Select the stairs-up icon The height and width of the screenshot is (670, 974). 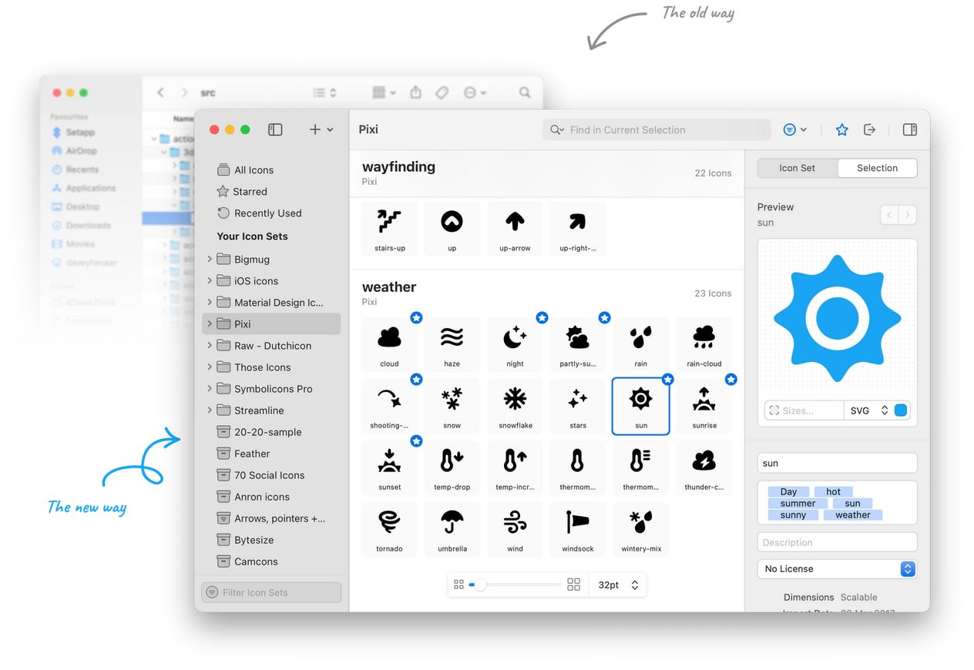(389, 229)
